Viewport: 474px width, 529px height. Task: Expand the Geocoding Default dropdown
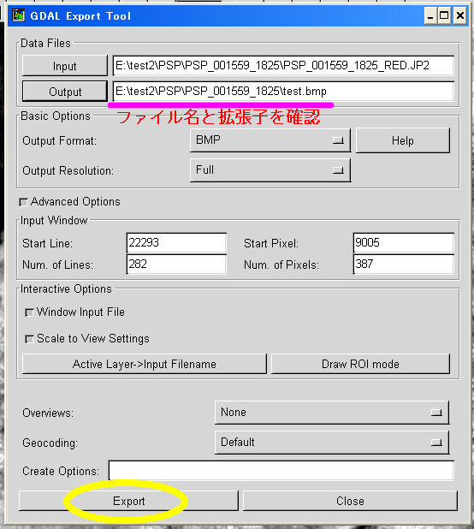click(332, 443)
